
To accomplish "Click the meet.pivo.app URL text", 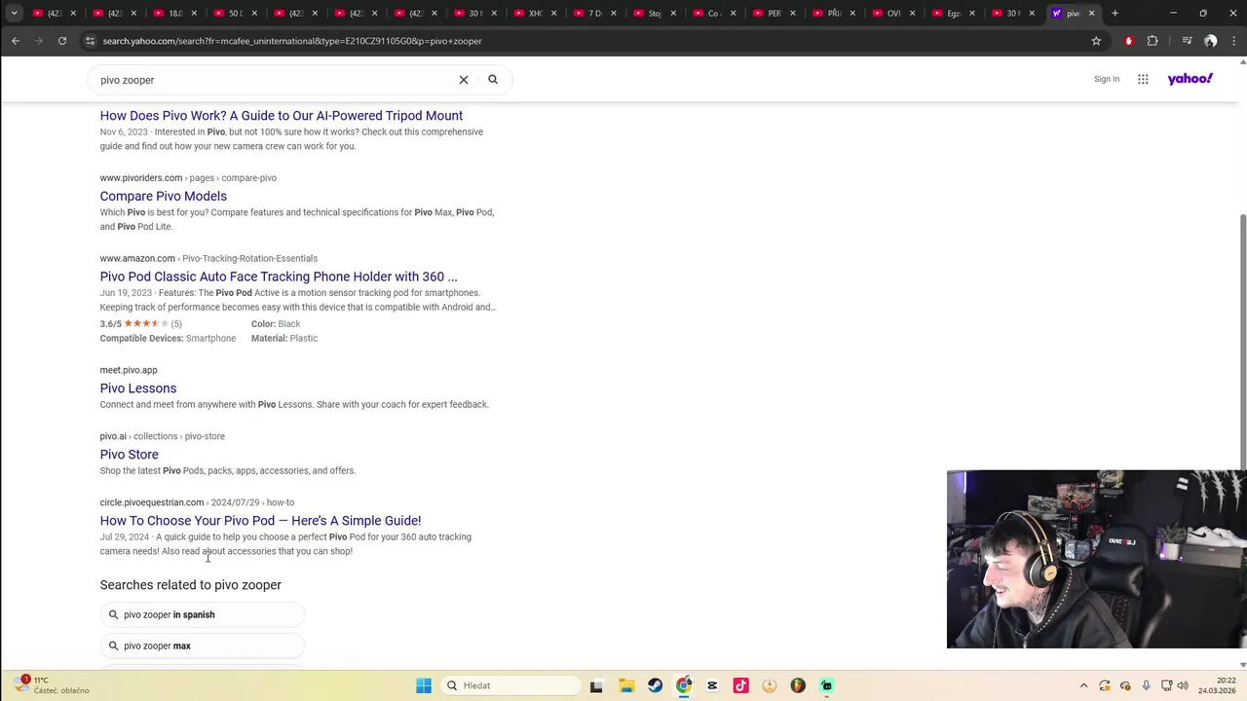I will point(128,370).
